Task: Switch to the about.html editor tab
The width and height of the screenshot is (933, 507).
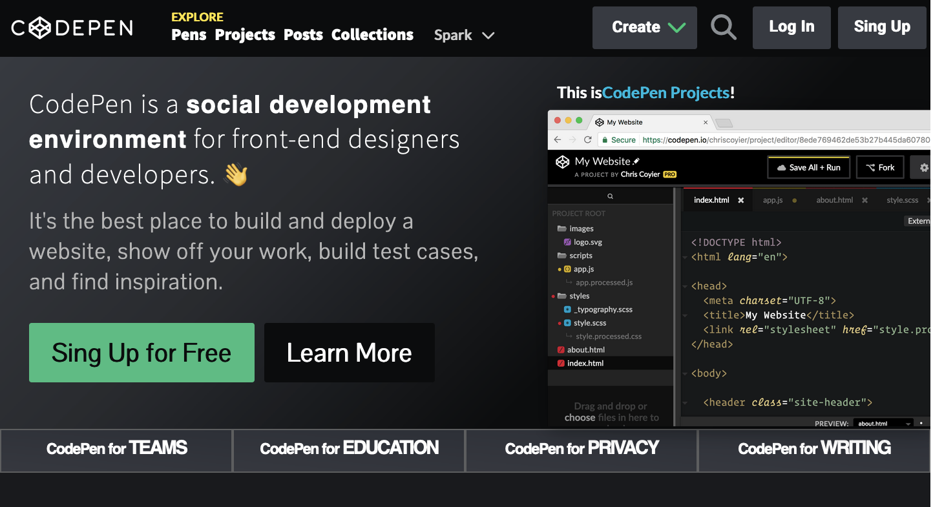Action: [835, 200]
